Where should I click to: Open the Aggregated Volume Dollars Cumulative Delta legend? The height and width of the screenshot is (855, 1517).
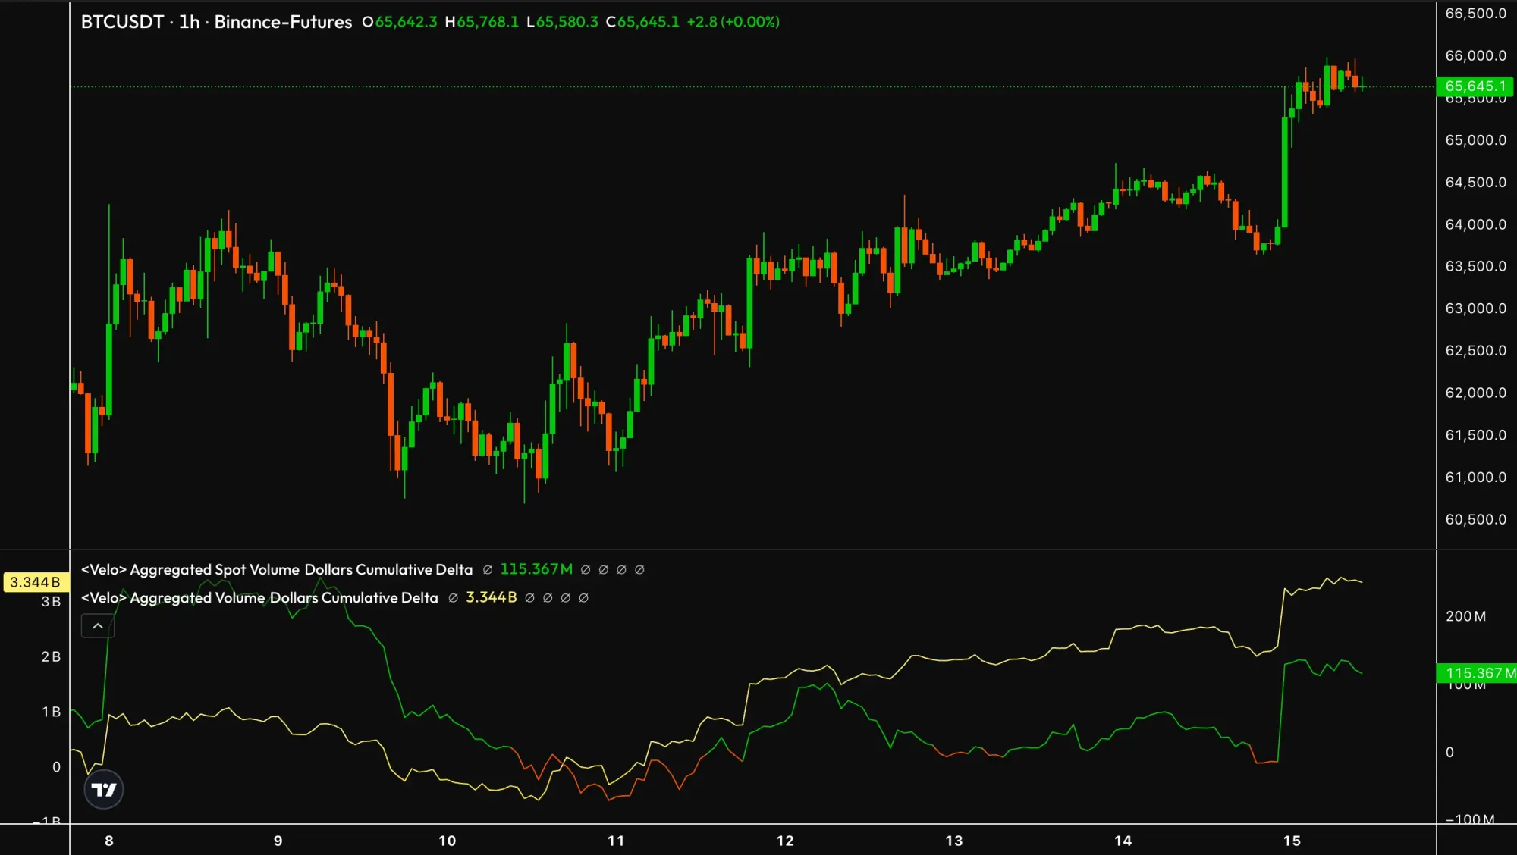click(x=259, y=598)
